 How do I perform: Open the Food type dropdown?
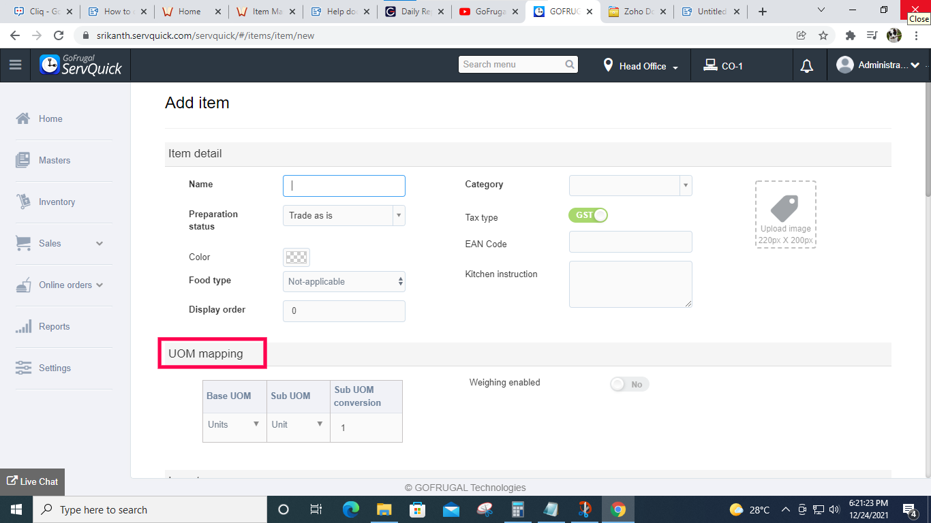(x=344, y=281)
